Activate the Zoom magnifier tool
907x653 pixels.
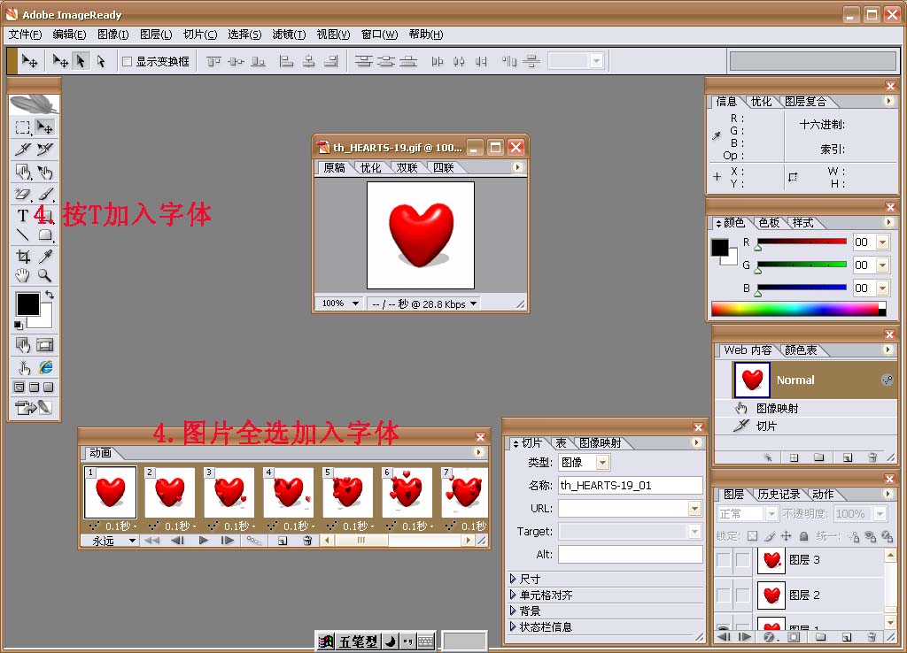[x=44, y=276]
